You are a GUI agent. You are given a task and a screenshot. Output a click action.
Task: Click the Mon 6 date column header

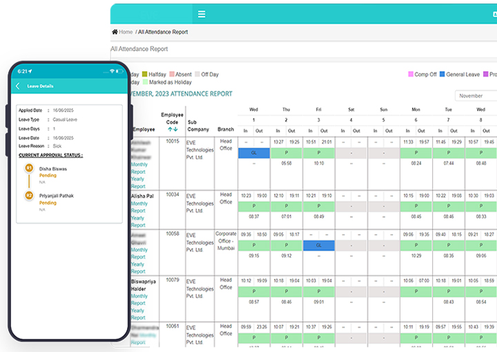pos(416,120)
